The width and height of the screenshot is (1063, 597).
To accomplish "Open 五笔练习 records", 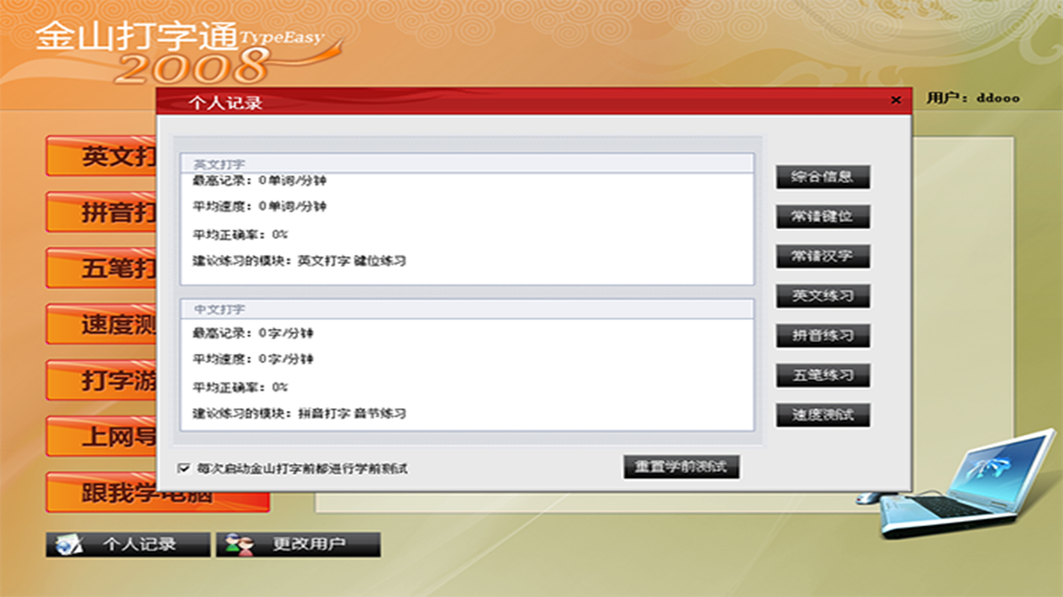I will [822, 375].
